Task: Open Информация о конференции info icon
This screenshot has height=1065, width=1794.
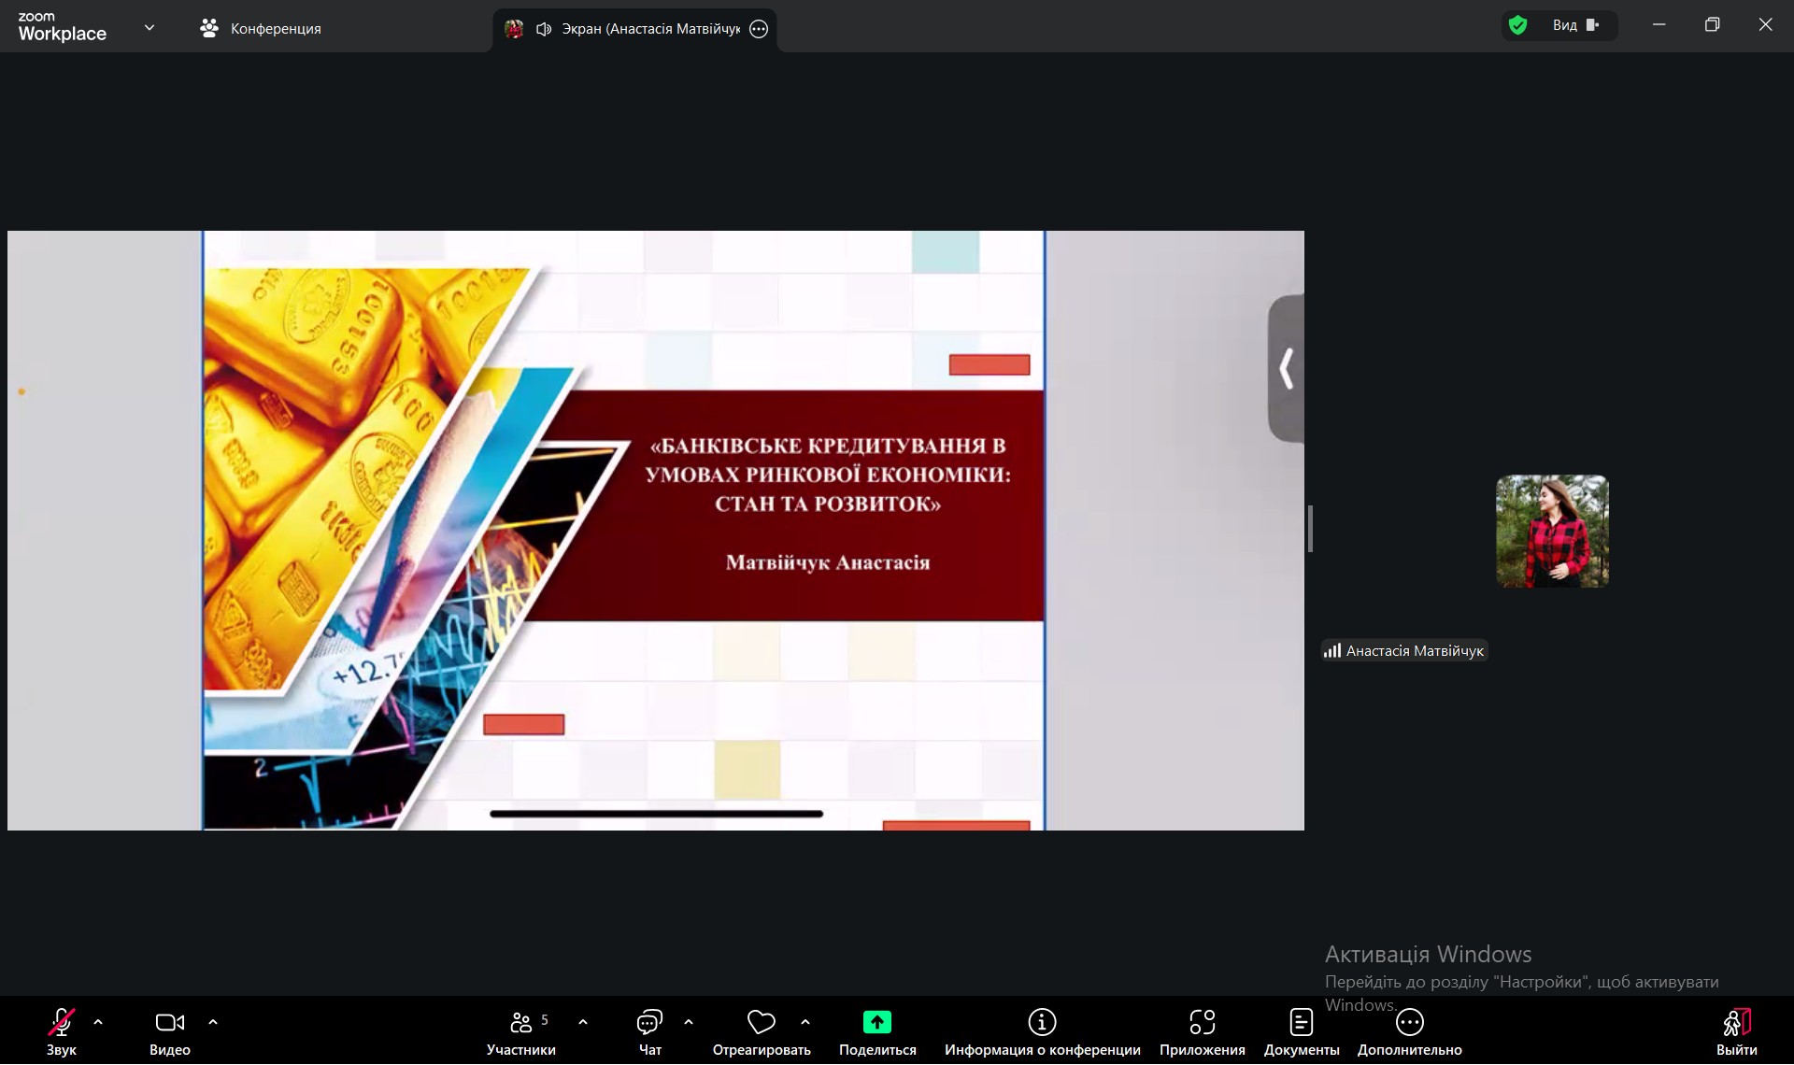Action: click(x=1042, y=1023)
